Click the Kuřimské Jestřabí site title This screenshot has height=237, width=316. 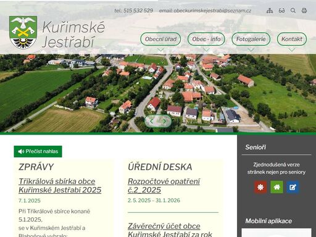click(73, 35)
